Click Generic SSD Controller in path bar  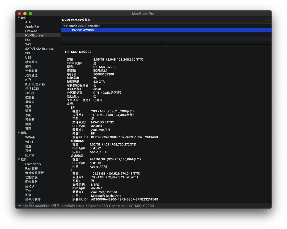[x=106, y=206]
